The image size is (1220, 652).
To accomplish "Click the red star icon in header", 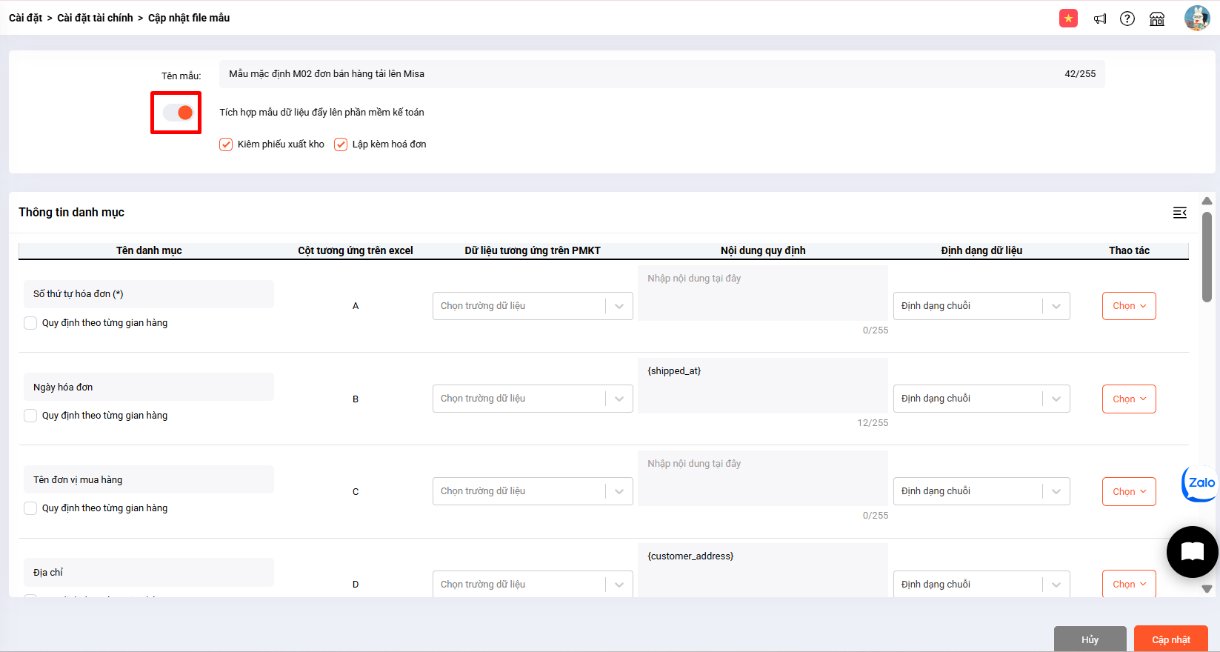I will (1068, 19).
